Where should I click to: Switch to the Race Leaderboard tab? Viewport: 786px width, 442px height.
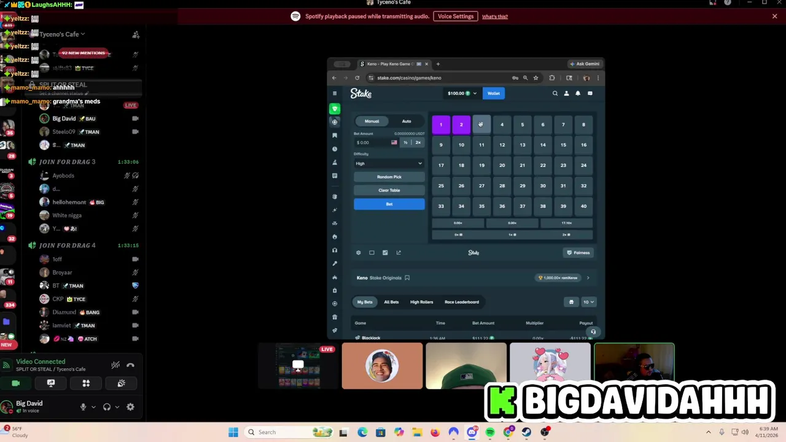tap(462, 302)
